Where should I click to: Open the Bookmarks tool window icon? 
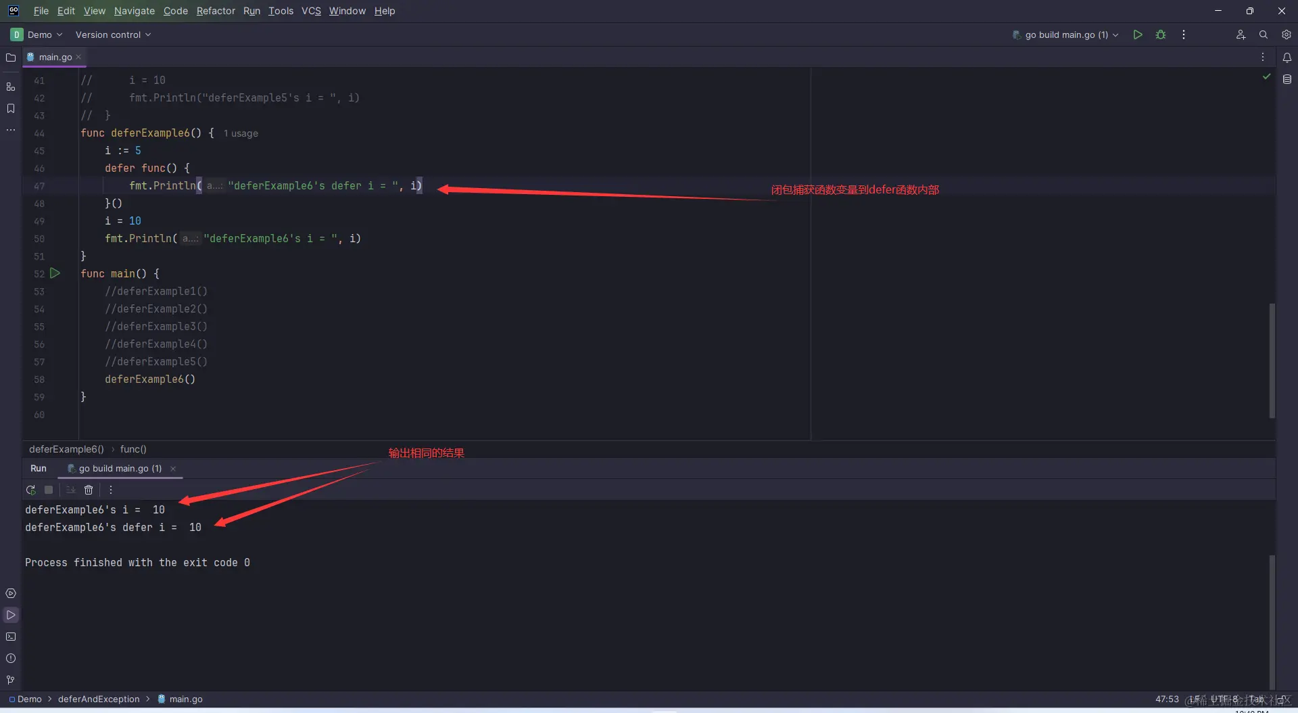(x=11, y=108)
